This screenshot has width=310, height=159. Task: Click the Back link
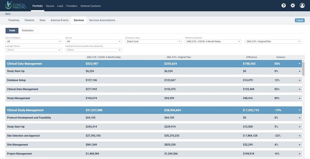click(8, 14)
